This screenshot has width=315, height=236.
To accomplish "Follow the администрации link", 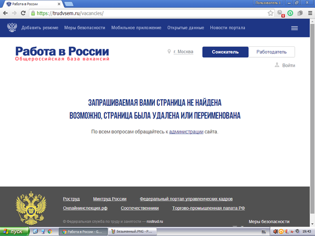I will click(x=186, y=131).
